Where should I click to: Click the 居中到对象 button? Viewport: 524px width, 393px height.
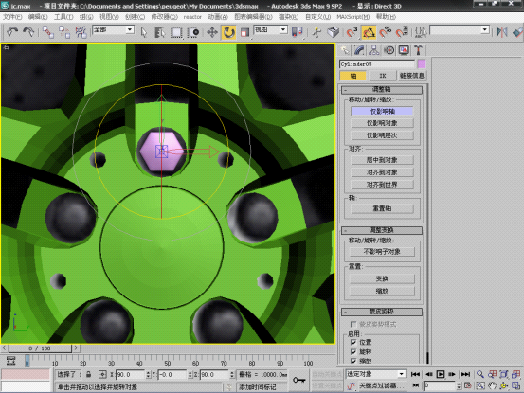coord(382,160)
